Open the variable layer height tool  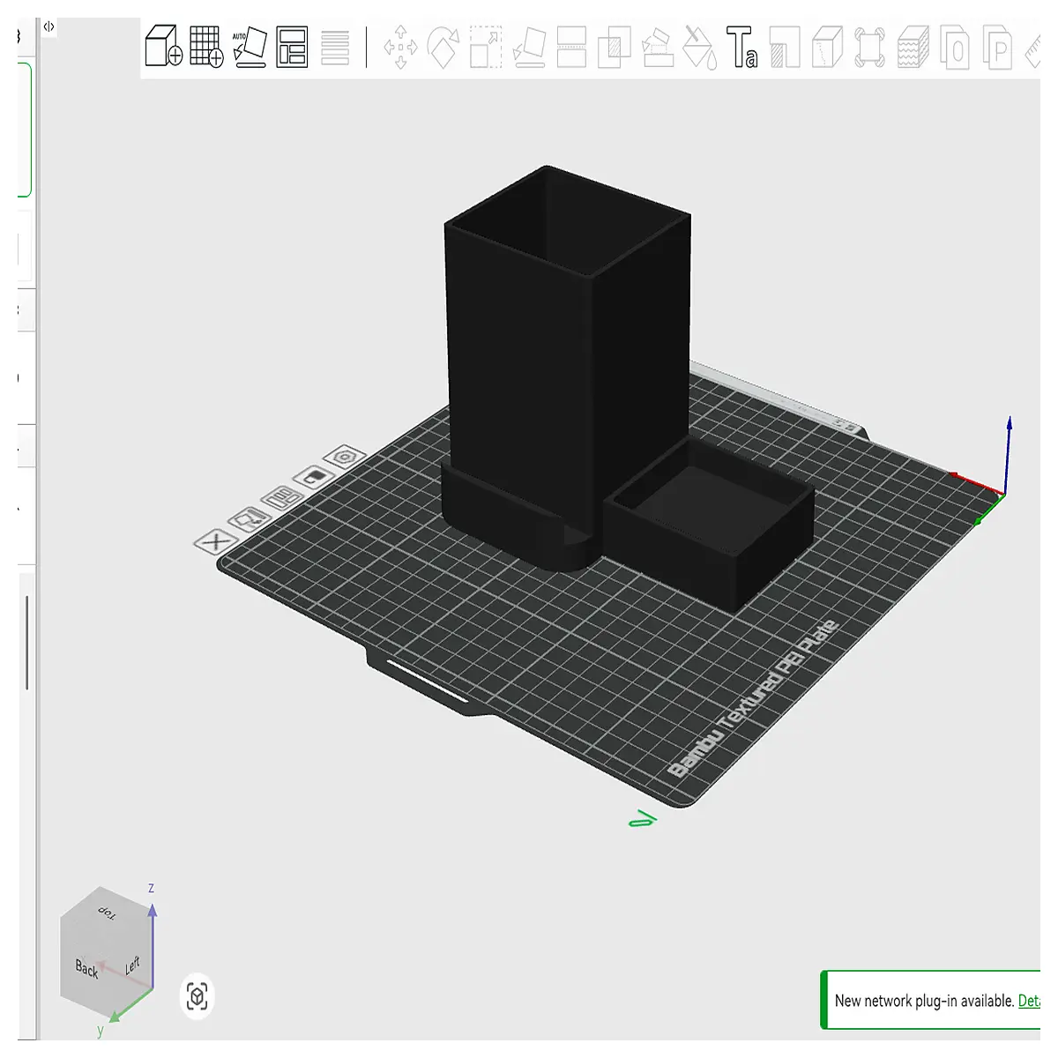335,48
